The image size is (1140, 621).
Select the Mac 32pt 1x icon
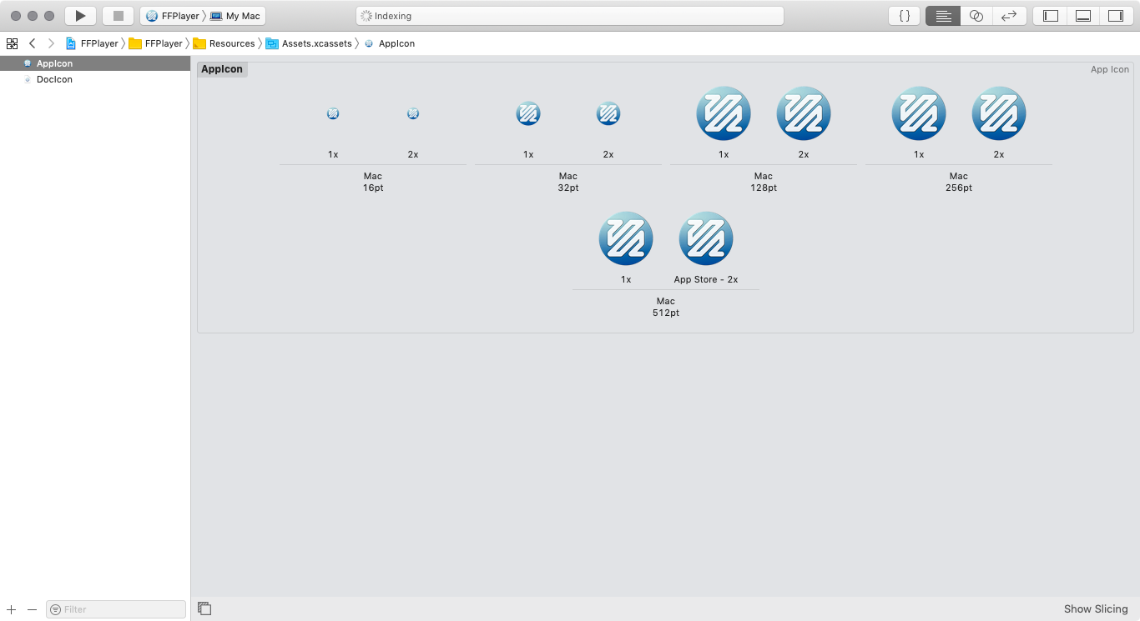(x=528, y=113)
